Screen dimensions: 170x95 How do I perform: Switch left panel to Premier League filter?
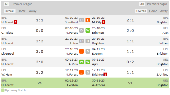pyautogui.click(x=22, y=4)
